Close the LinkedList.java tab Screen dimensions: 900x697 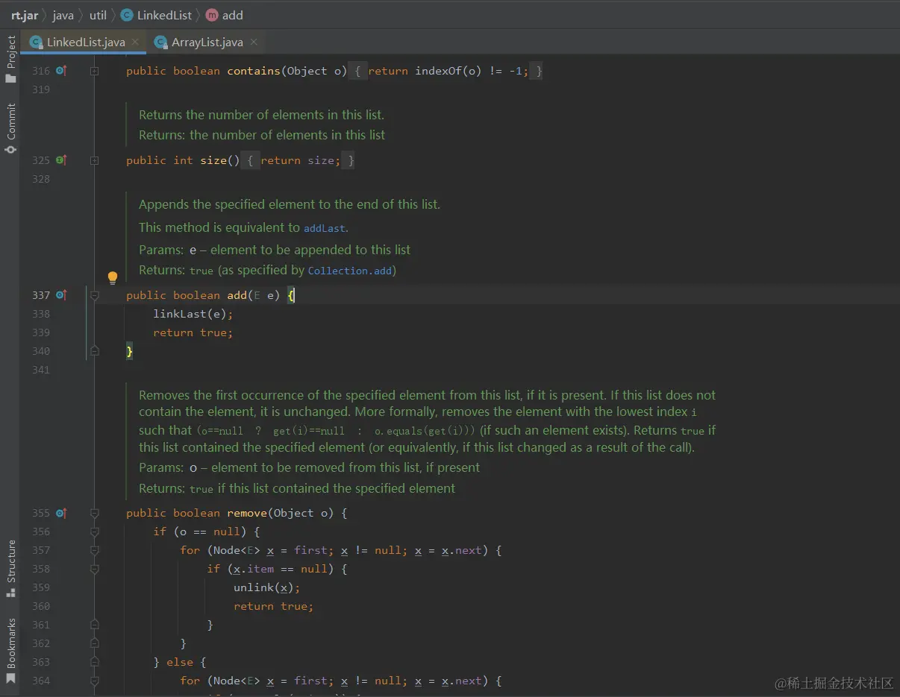135,42
